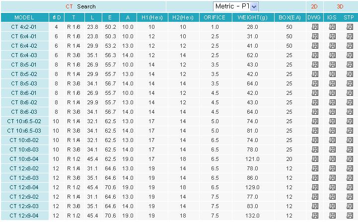Click the WEIGHT(g) column header

tap(252, 17)
